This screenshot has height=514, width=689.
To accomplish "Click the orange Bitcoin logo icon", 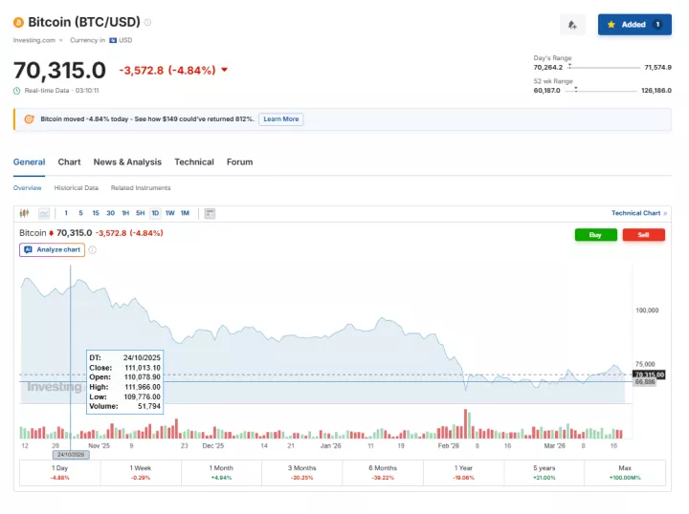I will coord(18,22).
